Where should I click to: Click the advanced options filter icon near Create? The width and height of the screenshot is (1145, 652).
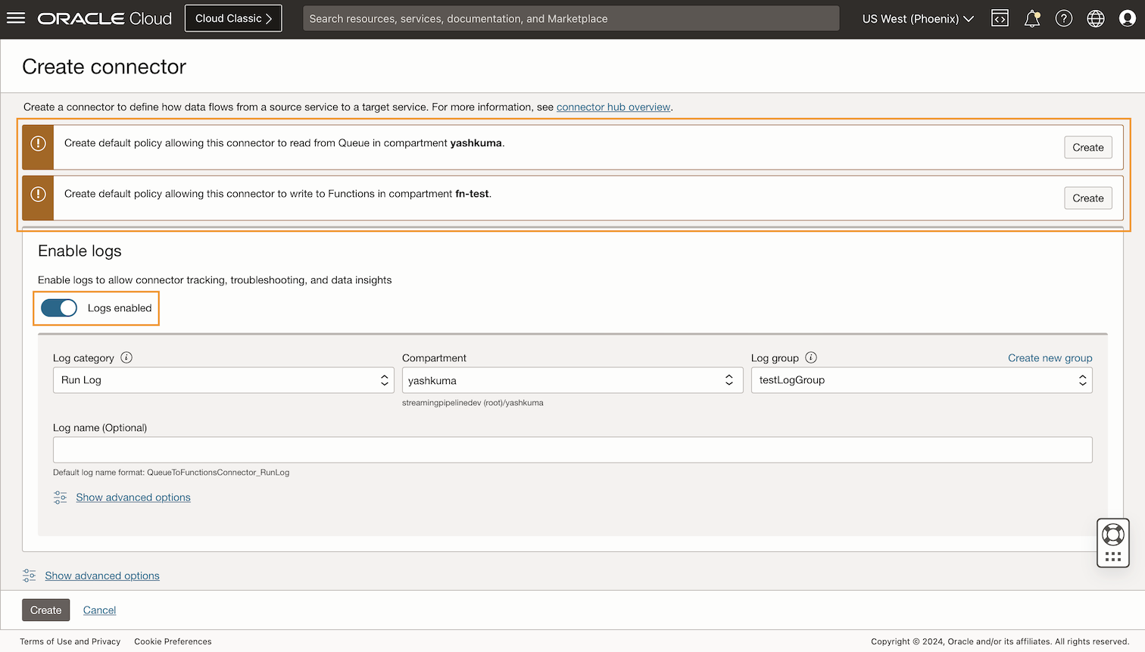tap(29, 576)
